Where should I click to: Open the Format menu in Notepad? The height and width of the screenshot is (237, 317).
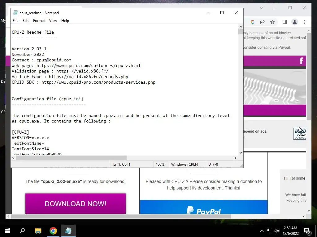coord(39,21)
